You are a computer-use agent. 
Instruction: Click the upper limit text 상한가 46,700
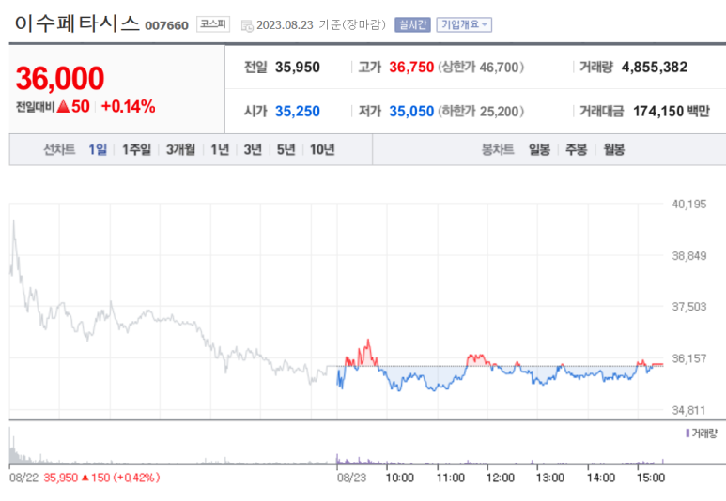click(481, 67)
